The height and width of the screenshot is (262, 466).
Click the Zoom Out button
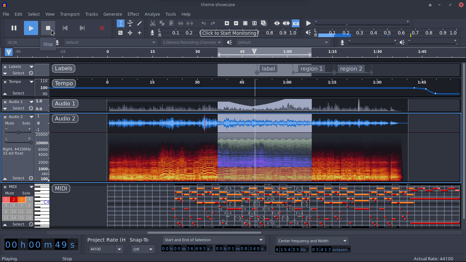[x=236, y=23]
